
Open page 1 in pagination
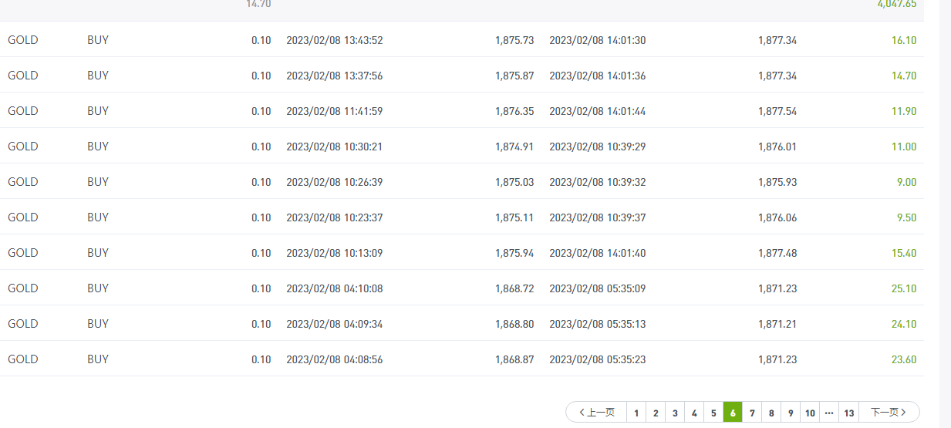click(x=636, y=413)
